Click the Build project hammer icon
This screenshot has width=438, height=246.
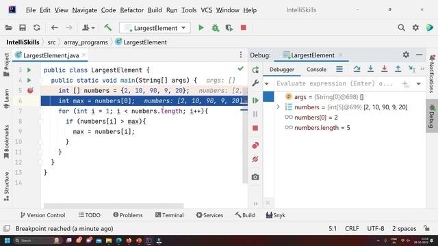(x=108, y=27)
